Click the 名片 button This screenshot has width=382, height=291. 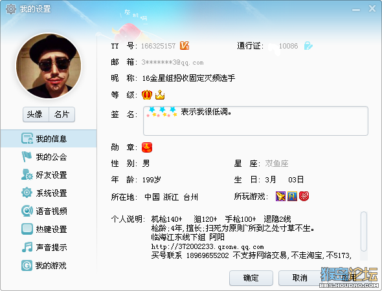point(62,114)
